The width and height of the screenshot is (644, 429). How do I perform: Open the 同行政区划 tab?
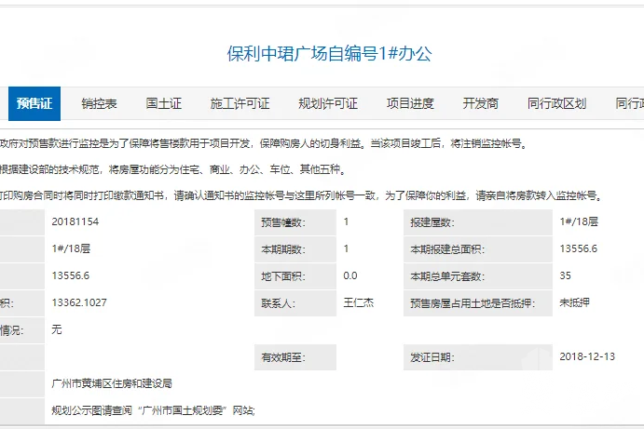[556, 103]
